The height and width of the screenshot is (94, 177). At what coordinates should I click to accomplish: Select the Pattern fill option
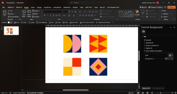coord(148,48)
